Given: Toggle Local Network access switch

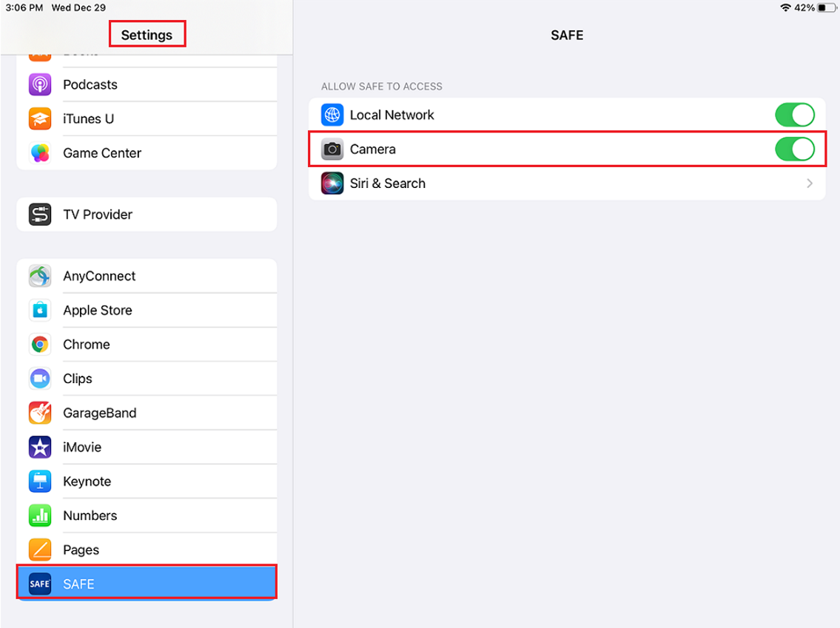Looking at the screenshot, I should pyautogui.click(x=794, y=115).
